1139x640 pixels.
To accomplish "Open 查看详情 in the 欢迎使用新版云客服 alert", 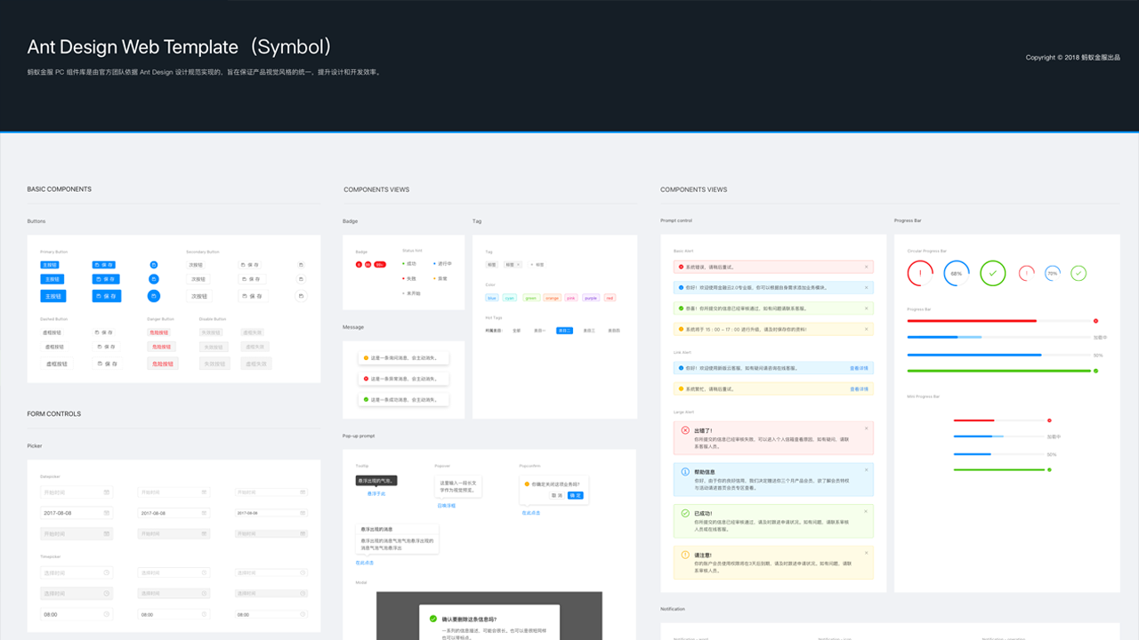I will coord(859,367).
